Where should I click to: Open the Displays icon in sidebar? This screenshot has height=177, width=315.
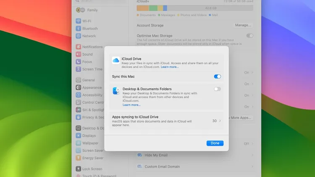click(79, 135)
